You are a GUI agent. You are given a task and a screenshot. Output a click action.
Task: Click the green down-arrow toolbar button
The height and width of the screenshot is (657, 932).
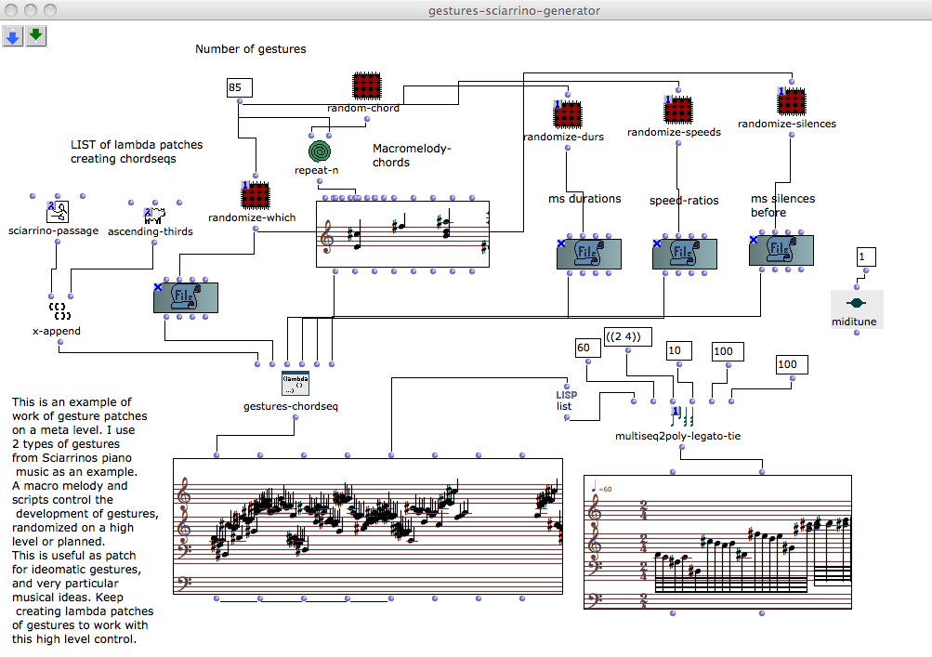coord(36,36)
